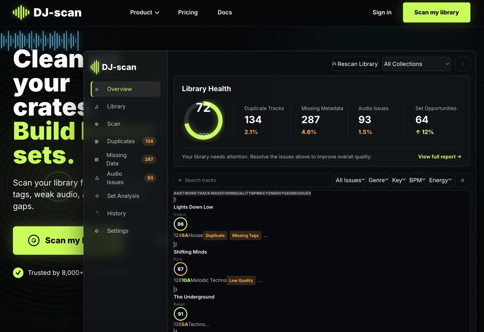Viewport: 484px width, 332px height.
Task: Open the All Issues filter dropdown
Action: pos(350,180)
